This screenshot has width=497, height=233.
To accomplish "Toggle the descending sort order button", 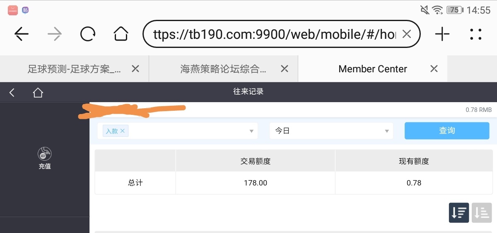I will tap(459, 212).
